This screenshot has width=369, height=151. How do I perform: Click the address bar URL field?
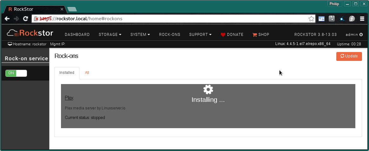[173, 19]
